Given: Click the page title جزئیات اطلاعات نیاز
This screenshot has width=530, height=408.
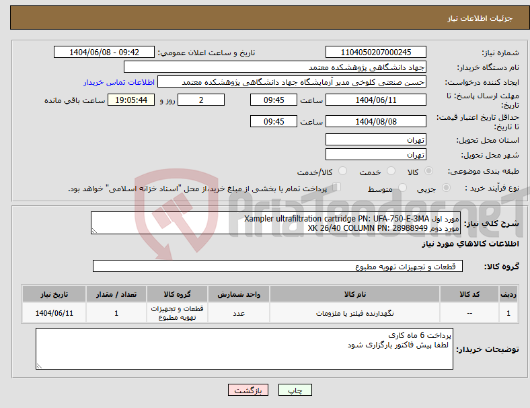Looking at the screenshot, I should (480, 18).
